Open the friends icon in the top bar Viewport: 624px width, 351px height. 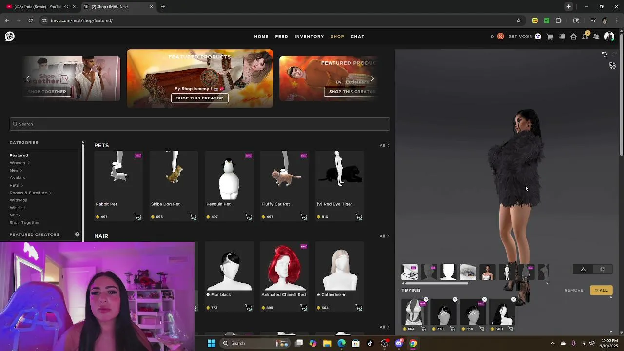(x=596, y=37)
